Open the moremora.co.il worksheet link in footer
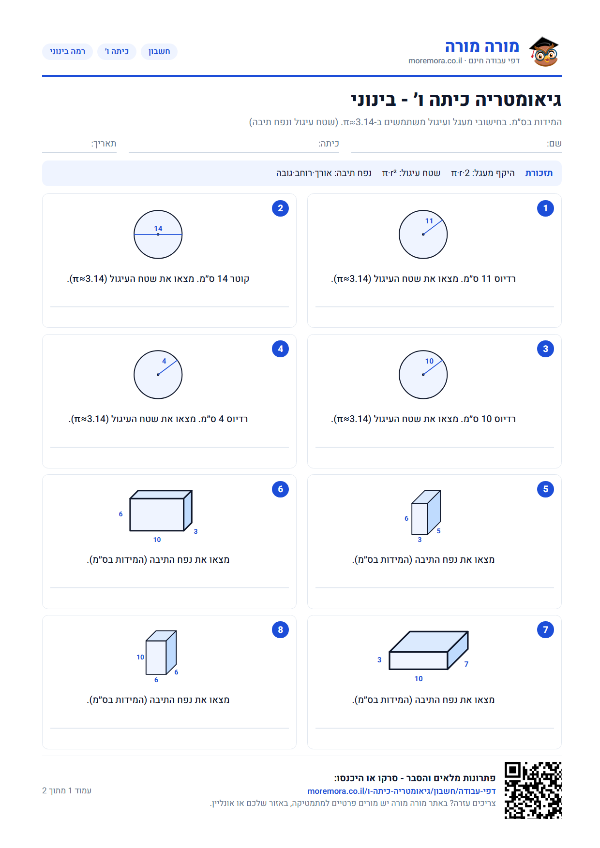This screenshot has width=600, height=848. point(402,791)
